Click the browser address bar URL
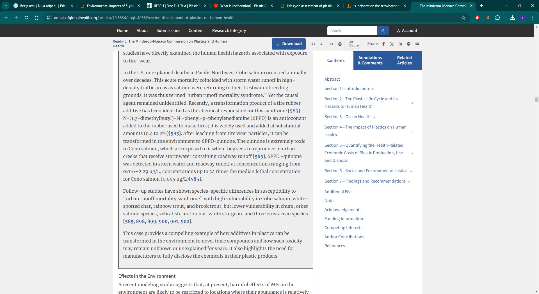 144,18
